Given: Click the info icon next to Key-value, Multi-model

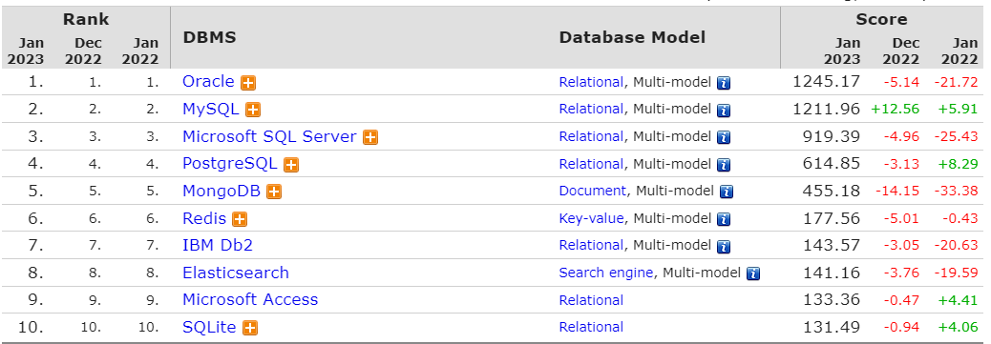Looking at the screenshot, I should (724, 219).
